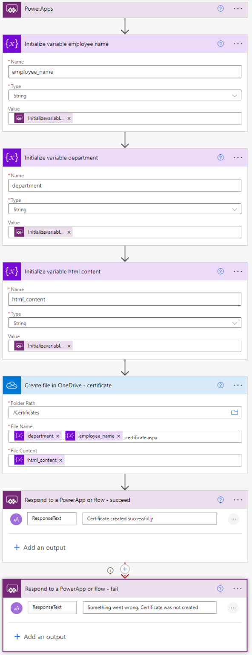Open the Type dropdown for employee name variable
The width and height of the screenshot is (252, 655).
(x=234, y=96)
